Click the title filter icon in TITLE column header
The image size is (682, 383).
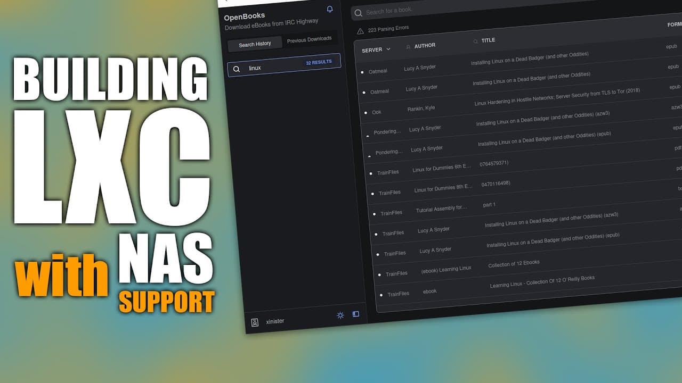point(476,41)
